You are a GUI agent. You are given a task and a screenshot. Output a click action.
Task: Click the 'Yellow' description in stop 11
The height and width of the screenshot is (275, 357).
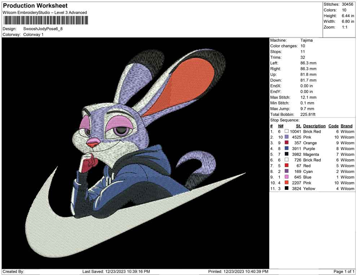[x=309, y=188]
